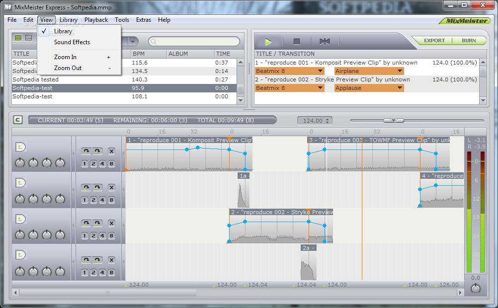Move third track up with the up-arrow icon
Viewport: 498px width, 308px height.
tap(86, 223)
